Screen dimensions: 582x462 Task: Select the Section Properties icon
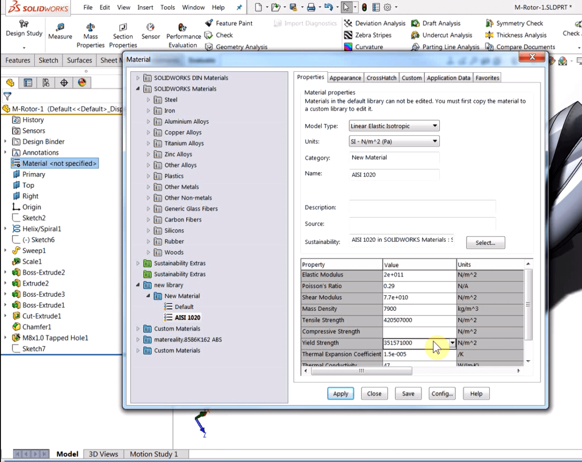coord(123,27)
